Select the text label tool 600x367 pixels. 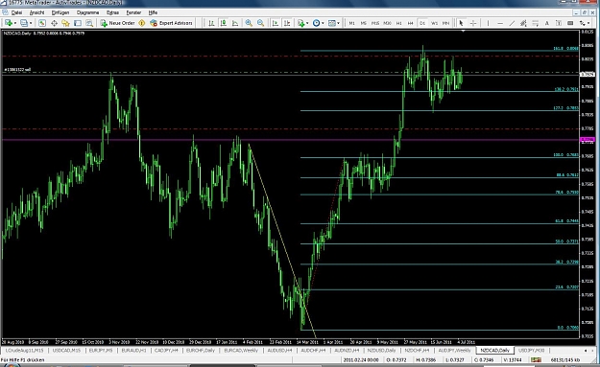coord(559,23)
